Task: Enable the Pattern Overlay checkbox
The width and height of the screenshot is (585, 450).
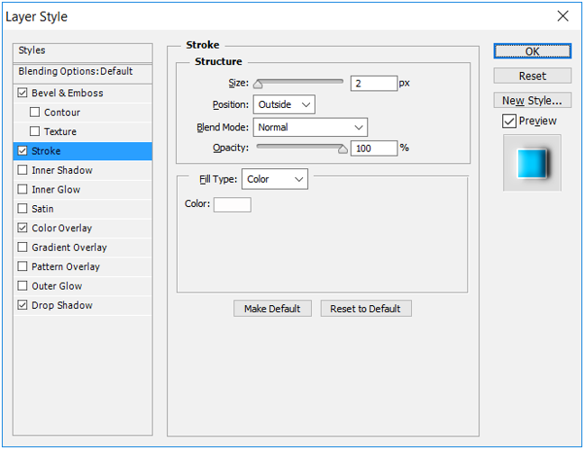Action: [x=23, y=266]
